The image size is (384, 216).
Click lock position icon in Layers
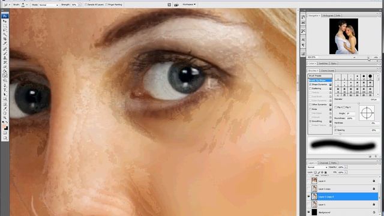click(322, 172)
